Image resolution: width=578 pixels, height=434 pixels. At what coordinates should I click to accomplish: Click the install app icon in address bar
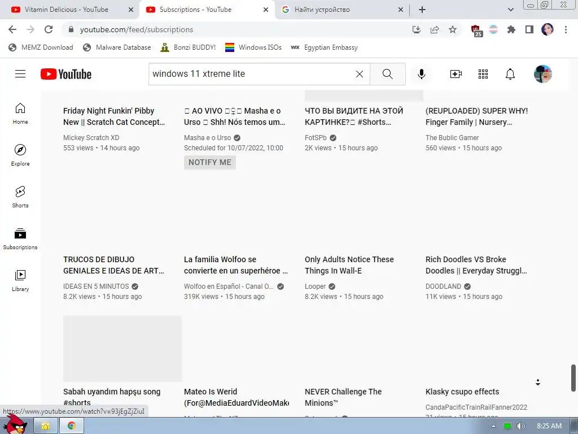417,29
